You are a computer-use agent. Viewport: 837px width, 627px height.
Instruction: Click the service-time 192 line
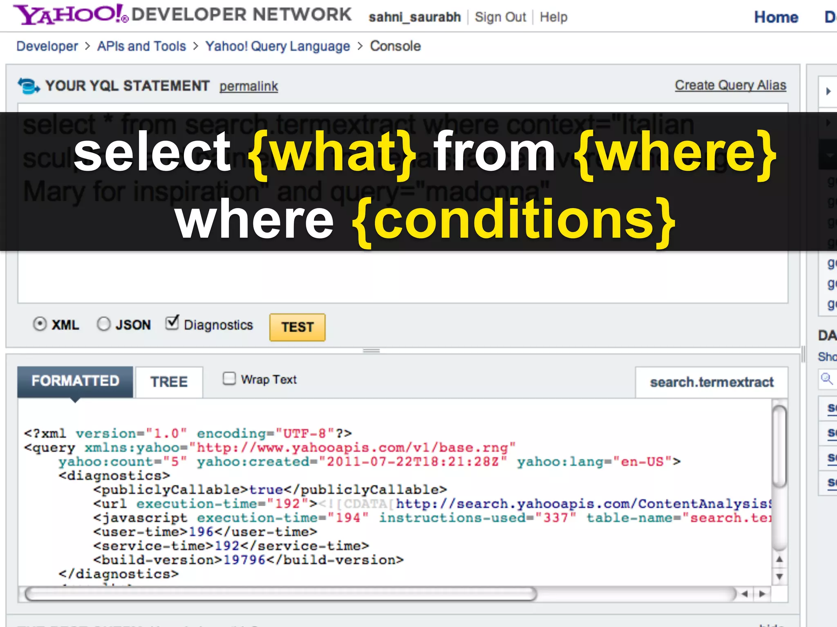231,546
